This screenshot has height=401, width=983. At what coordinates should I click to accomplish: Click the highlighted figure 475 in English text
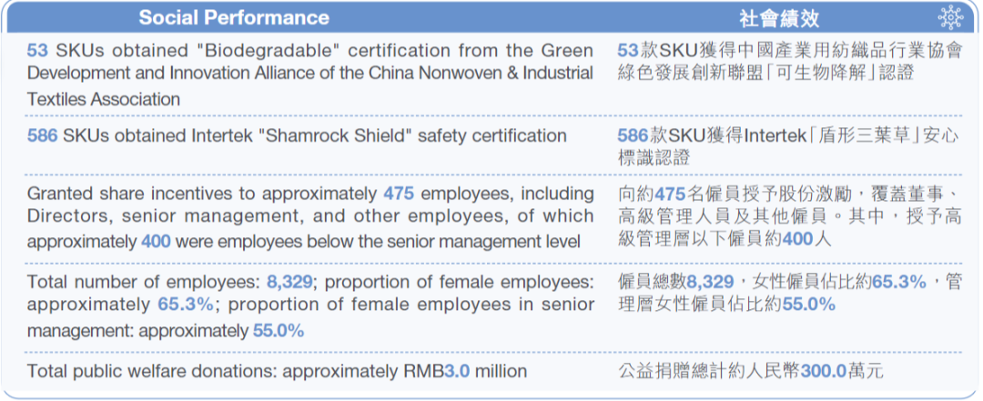click(x=399, y=194)
